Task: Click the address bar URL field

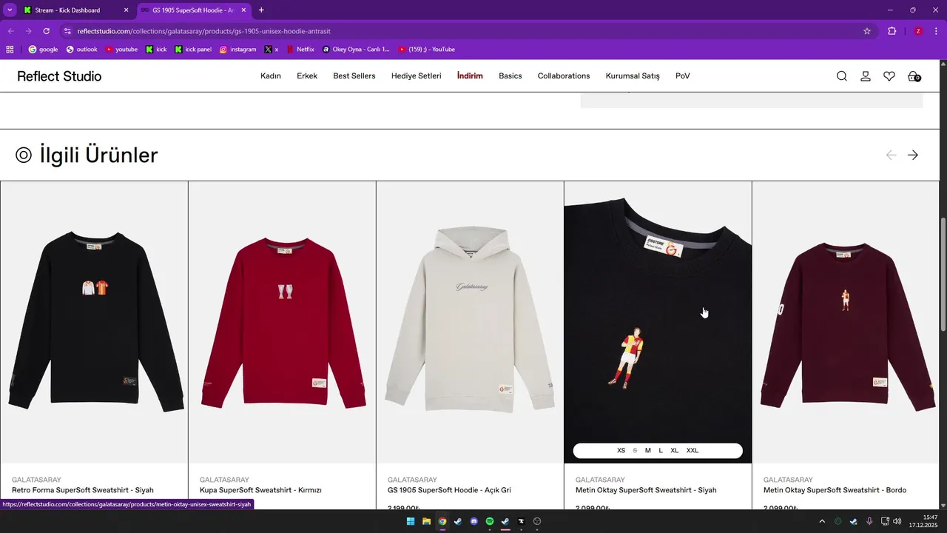Action: point(466,31)
